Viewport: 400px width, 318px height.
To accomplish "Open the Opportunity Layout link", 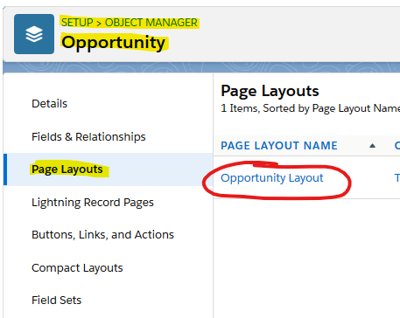I will click(x=272, y=177).
